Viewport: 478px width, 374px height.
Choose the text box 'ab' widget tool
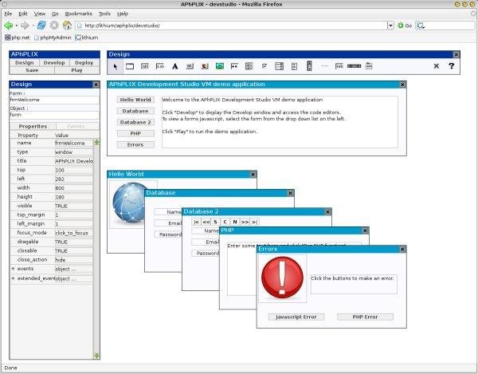coord(145,66)
